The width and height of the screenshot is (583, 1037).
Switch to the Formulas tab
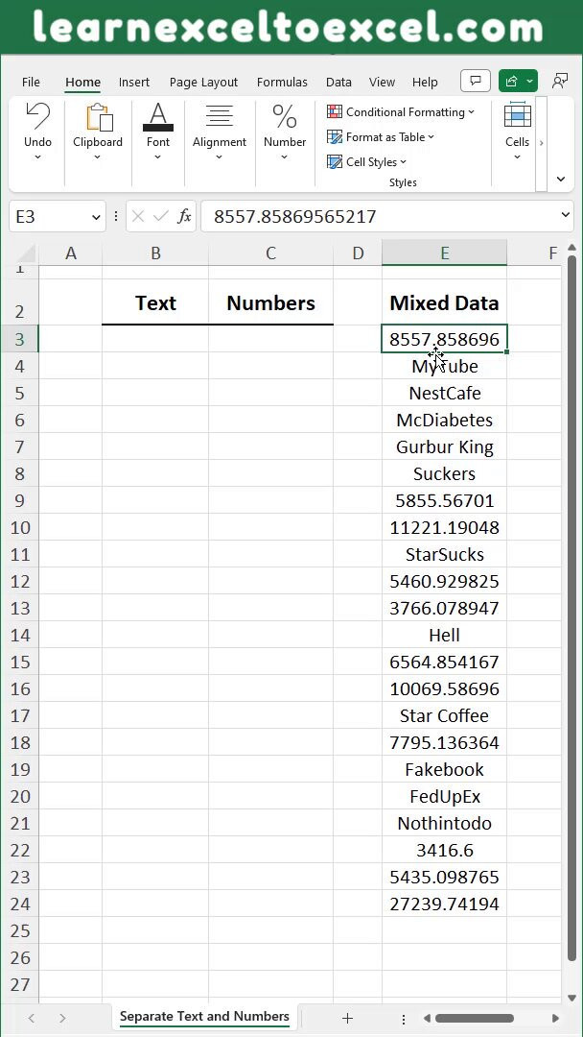(x=282, y=82)
